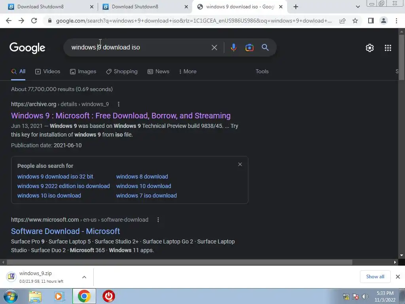Viewport: 405px width, 304px height.
Task: Click into the Google search text field
Action: tap(140, 47)
